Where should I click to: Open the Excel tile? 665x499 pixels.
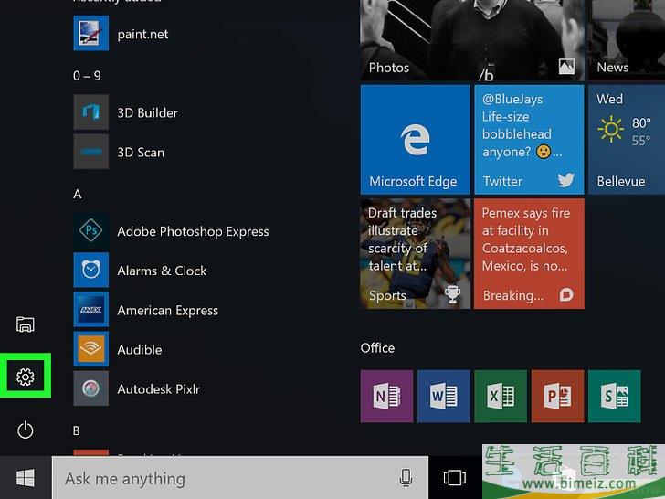pos(501,396)
